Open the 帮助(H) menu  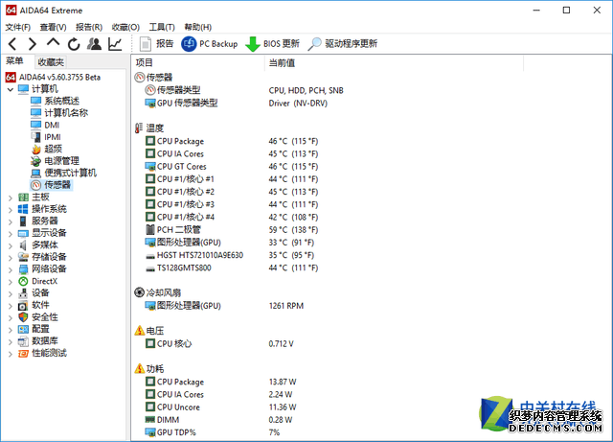click(198, 27)
